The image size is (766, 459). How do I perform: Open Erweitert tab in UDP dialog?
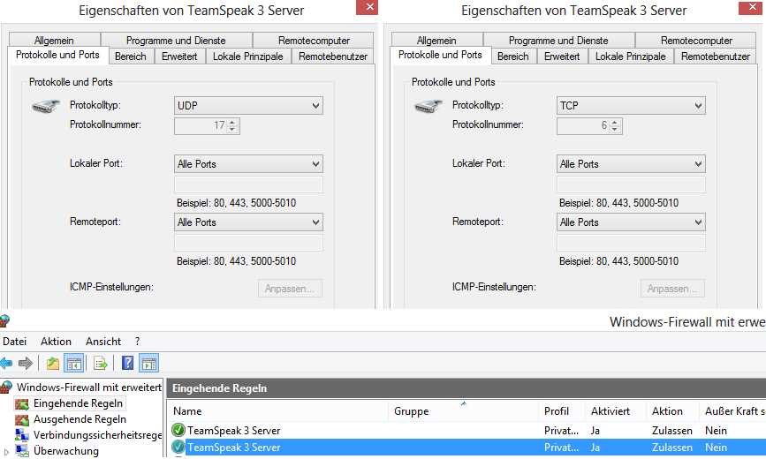(x=179, y=56)
